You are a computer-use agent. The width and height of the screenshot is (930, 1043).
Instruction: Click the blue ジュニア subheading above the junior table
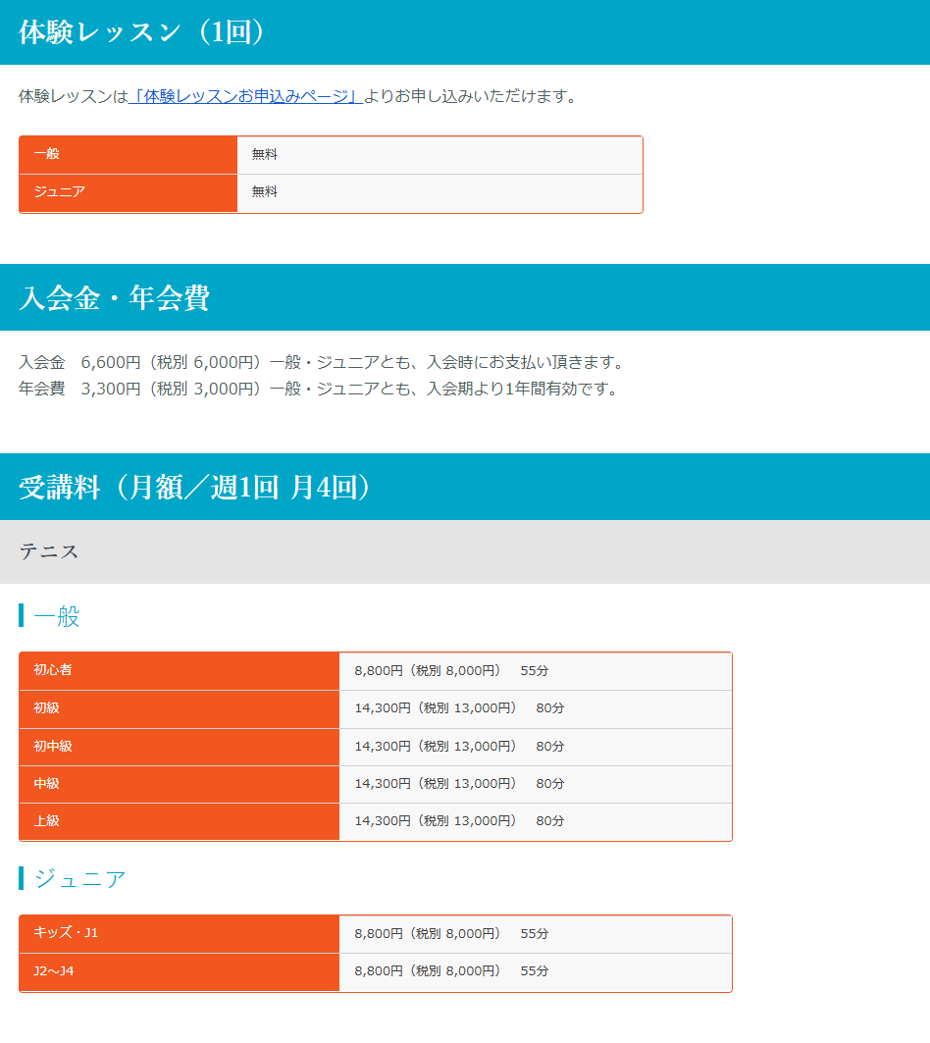79,879
